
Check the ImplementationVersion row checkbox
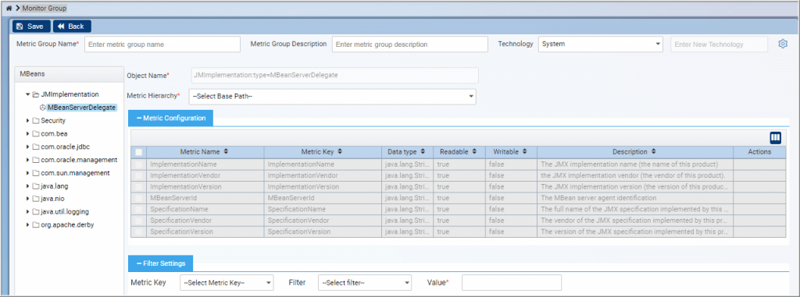[x=139, y=187]
